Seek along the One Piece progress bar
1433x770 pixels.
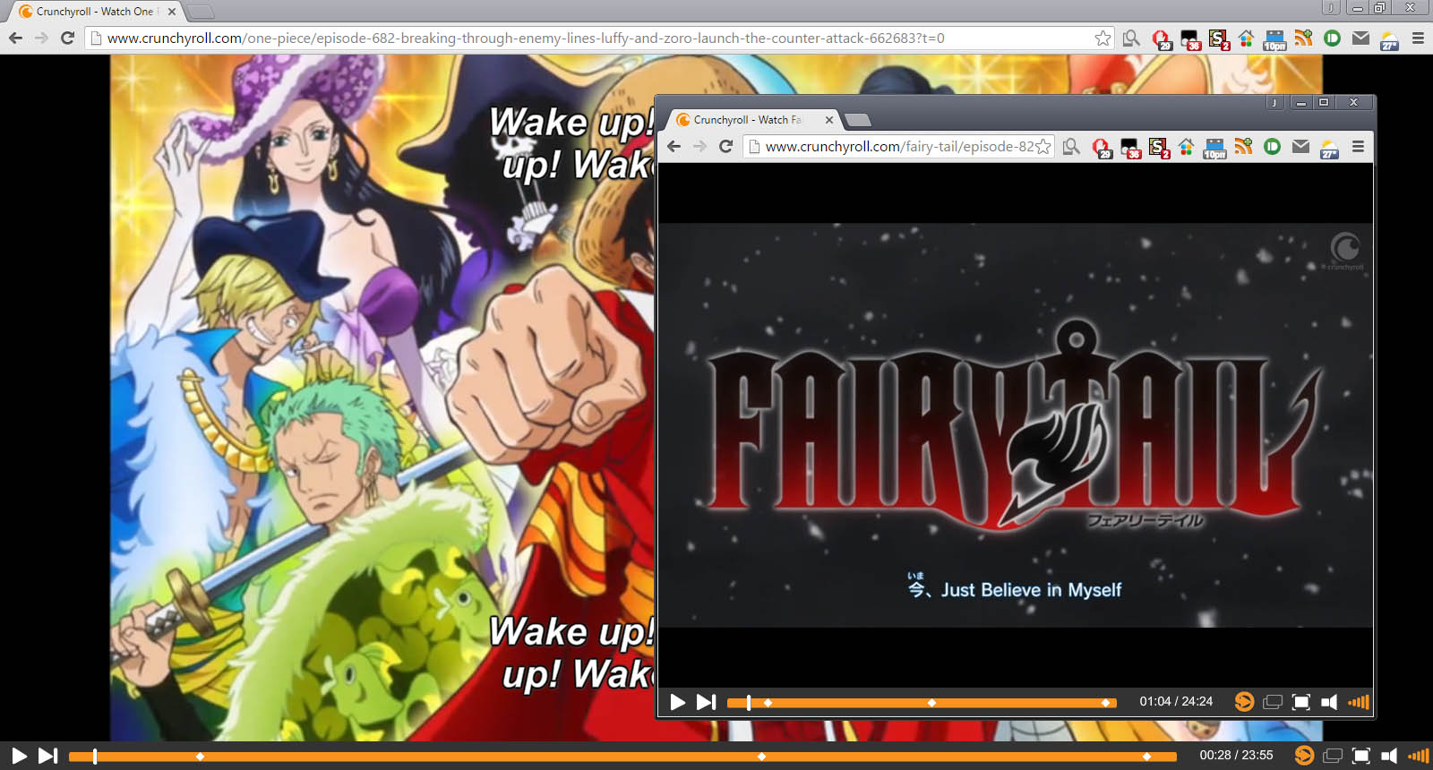[x=622, y=757]
